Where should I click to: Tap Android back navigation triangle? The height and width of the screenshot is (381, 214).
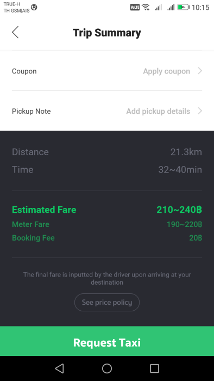tap(59, 368)
